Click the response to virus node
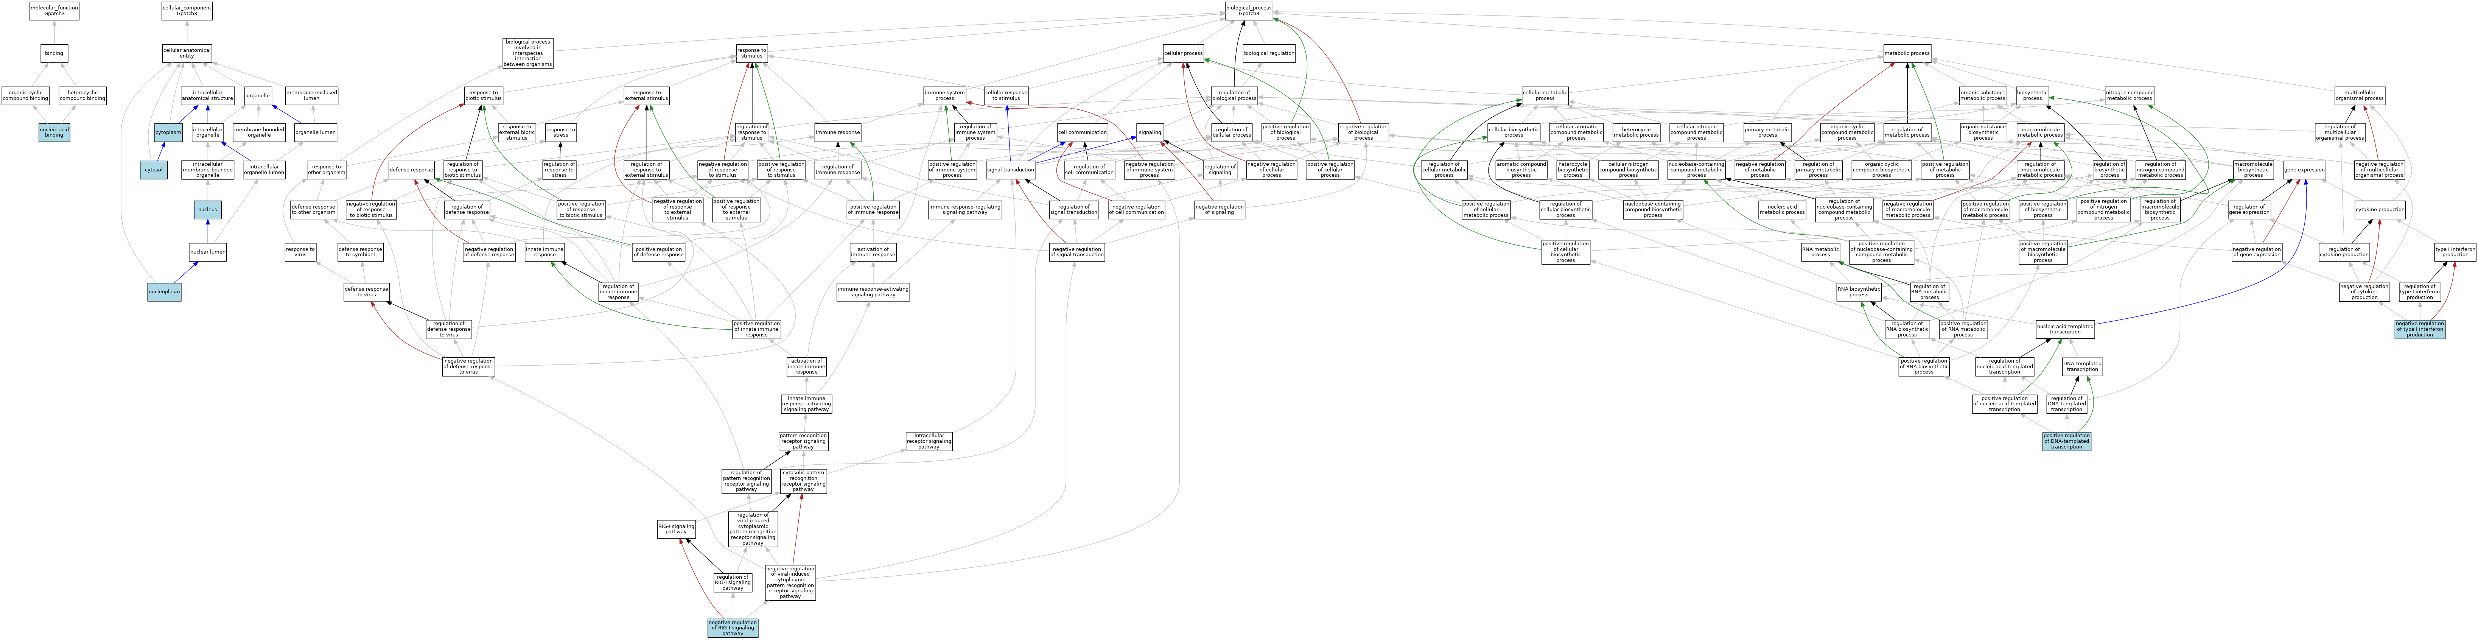 point(300,252)
